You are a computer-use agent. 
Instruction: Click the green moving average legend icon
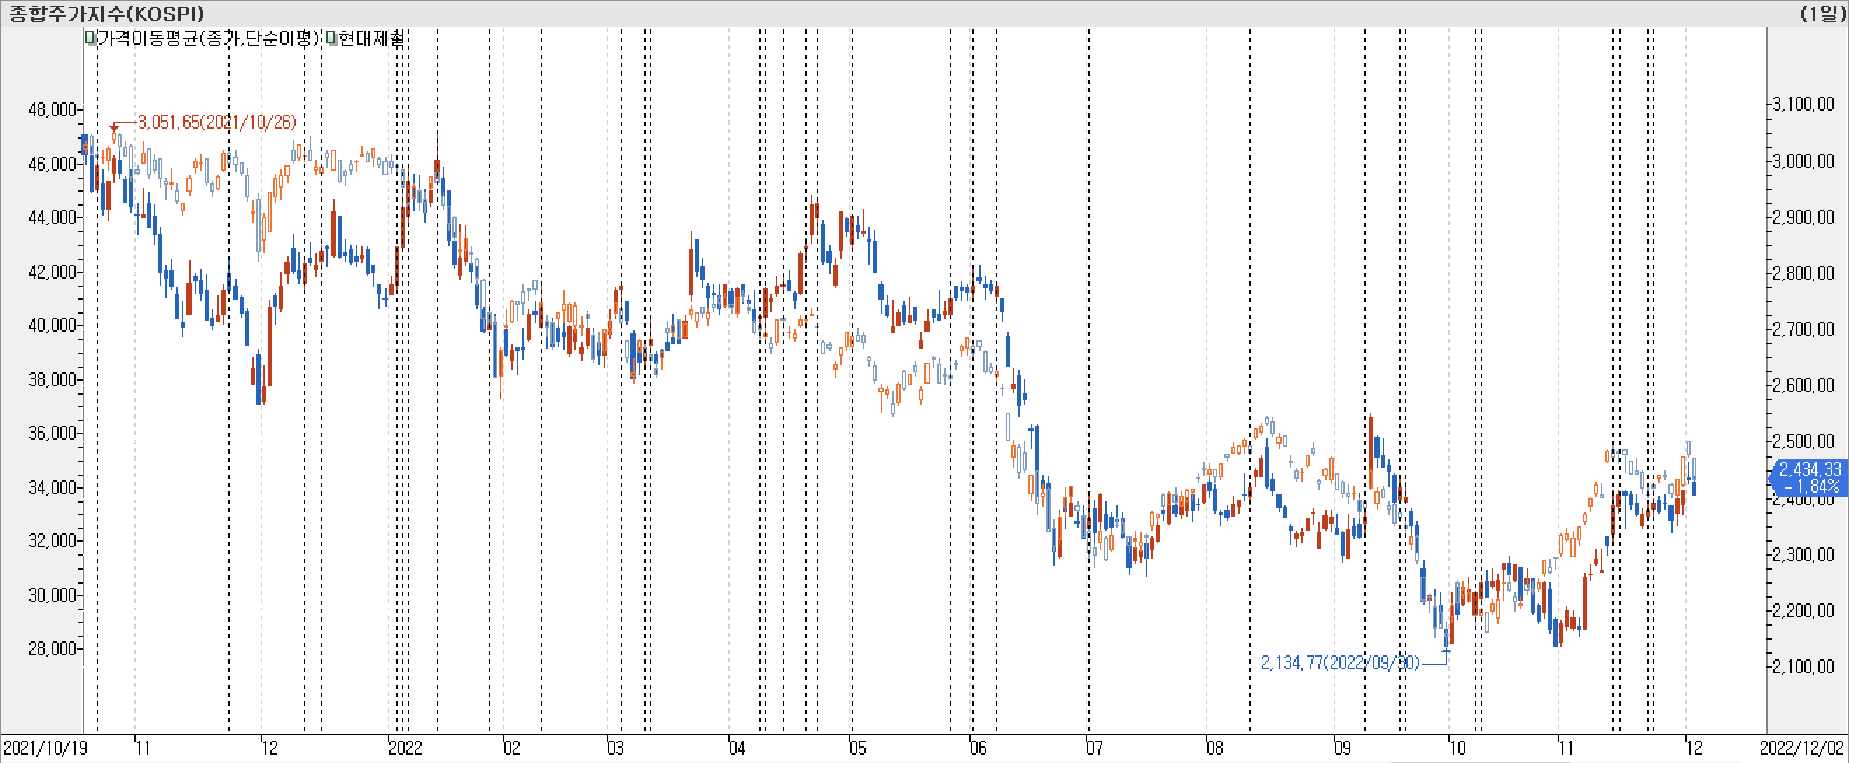click(90, 38)
